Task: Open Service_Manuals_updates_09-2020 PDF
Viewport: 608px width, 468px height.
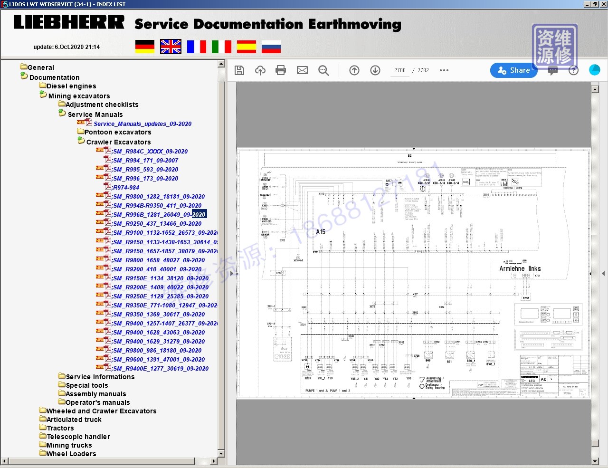Action: [x=142, y=124]
